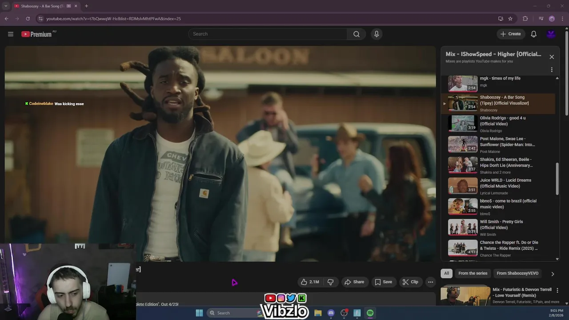
Task: Select the From ShaboozeyVEVO chip
Action: [517, 273]
